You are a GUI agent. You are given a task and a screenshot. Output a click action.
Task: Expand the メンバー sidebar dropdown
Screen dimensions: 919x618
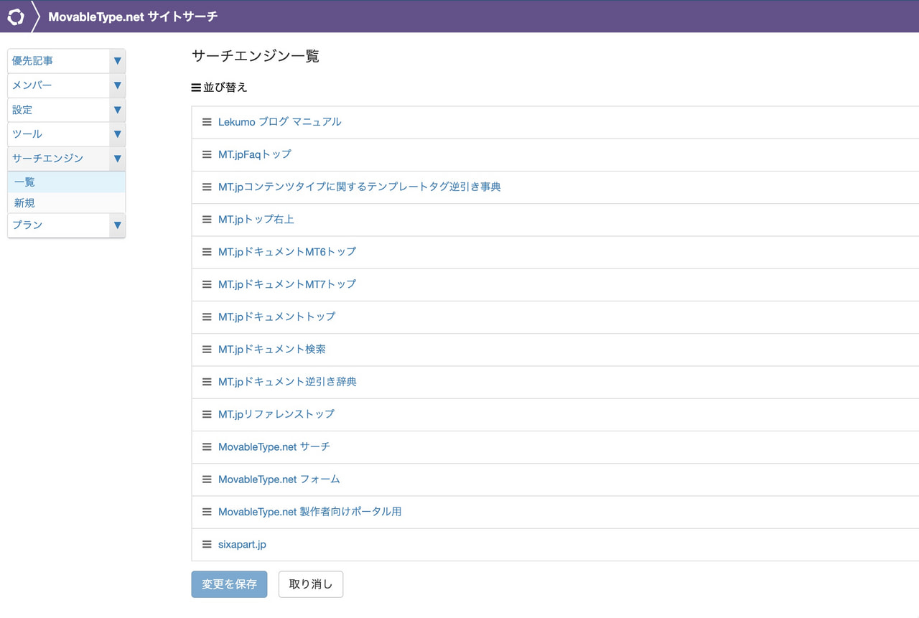pos(117,85)
